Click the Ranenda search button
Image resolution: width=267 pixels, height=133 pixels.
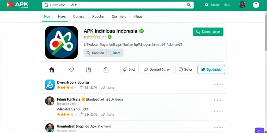(95, 53)
